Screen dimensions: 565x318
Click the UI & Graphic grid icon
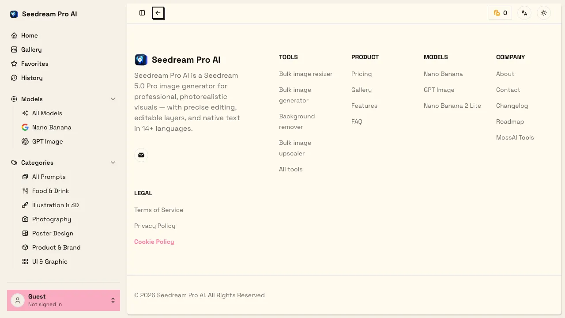click(25, 261)
